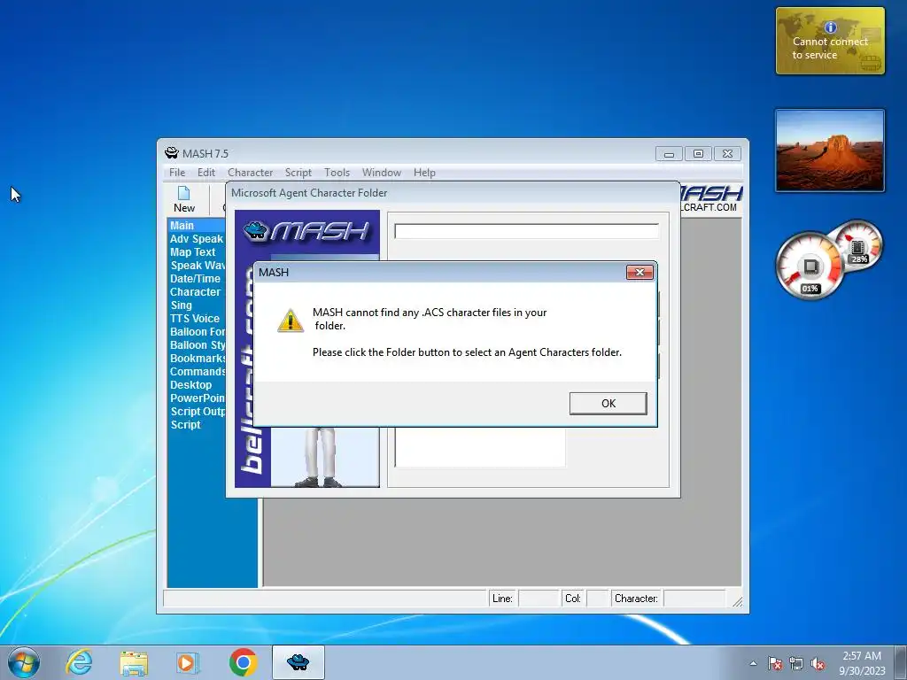
Task: Click the MASH 7.5 title bar icon
Action: [172, 153]
